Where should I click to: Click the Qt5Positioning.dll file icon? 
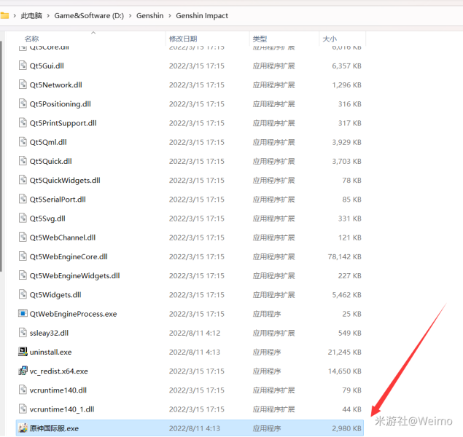(x=23, y=104)
